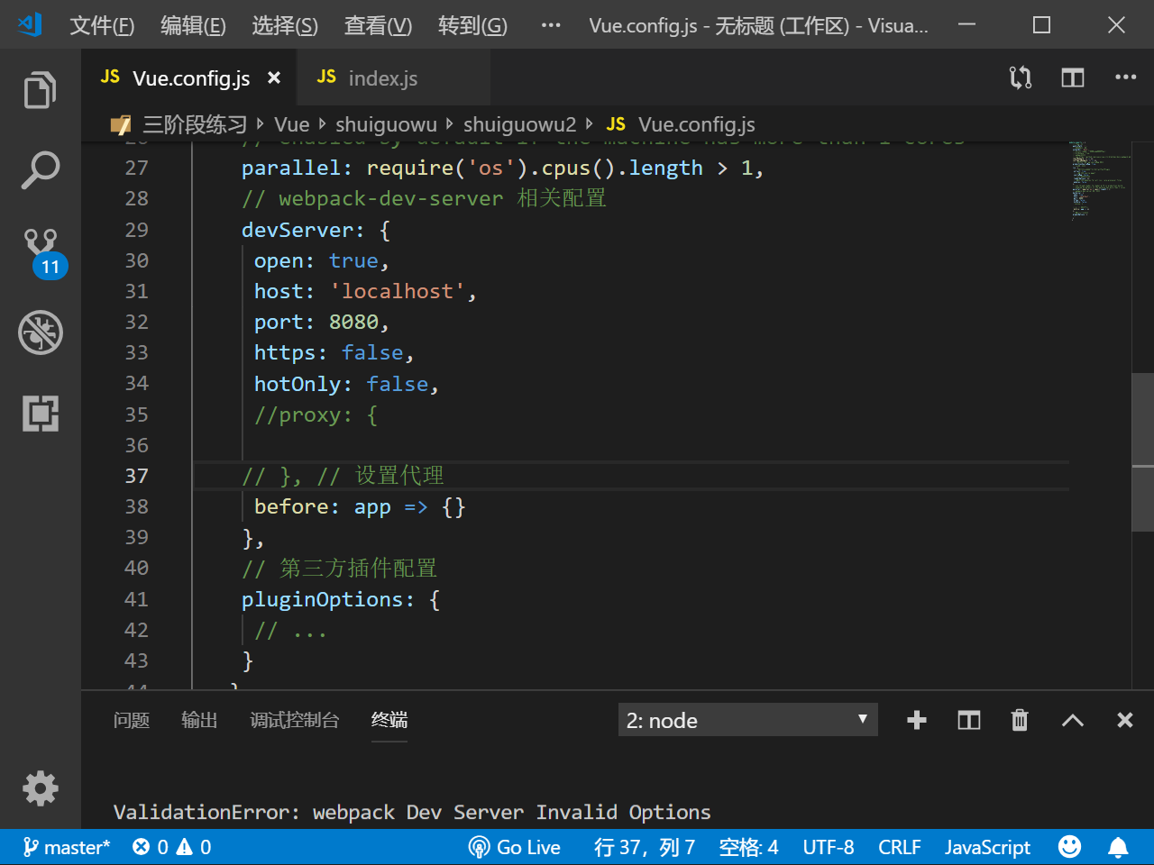Viewport: 1154px width, 865px height.
Task: Open the Extensions view icon
Action: 40,414
